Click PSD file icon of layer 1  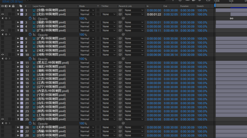click(34, 10)
